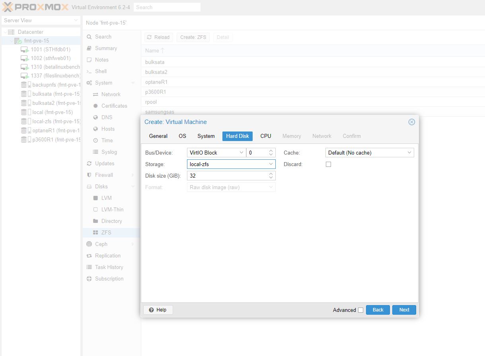This screenshot has height=356, width=485.
Task: Toggle the Advanced checkbox
Action: (x=360, y=310)
